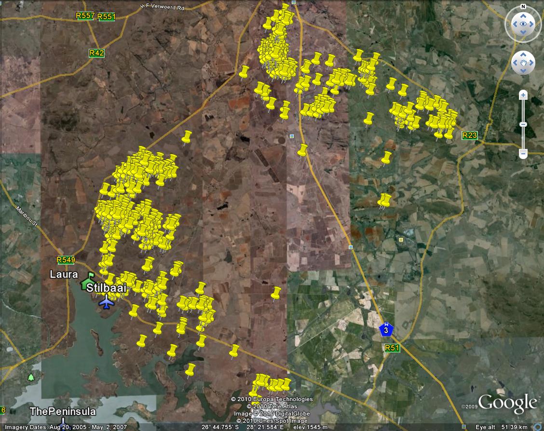The image size is (544, 431).
Task: Click the zoom out minus button
Action: coord(523,154)
